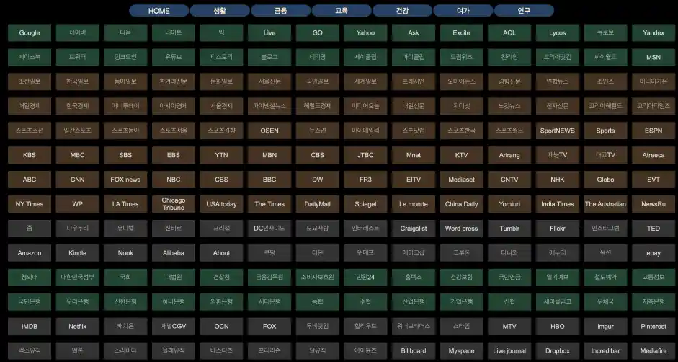Screen dimensions: 678x362
Task: Visit the Le monde link
Action: (414, 204)
